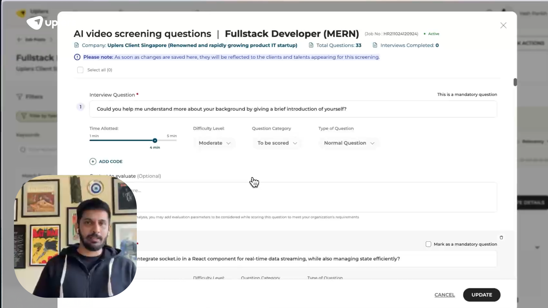This screenshot has height=308, width=548.
Task: Click the 4 min slider value label
Action: coord(155,147)
